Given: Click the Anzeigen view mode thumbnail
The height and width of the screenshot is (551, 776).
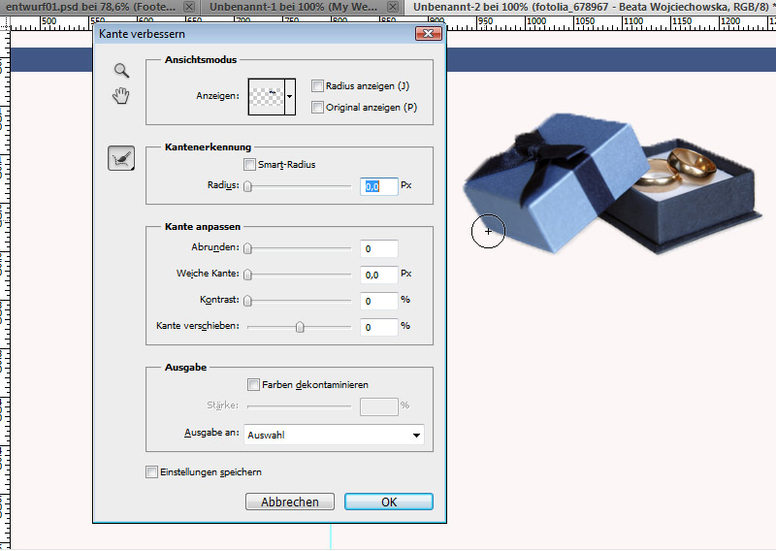Looking at the screenshot, I should click(x=266, y=97).
